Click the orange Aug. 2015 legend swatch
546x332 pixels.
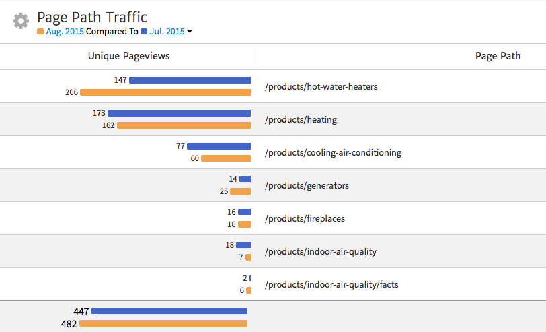pos(40,32)
